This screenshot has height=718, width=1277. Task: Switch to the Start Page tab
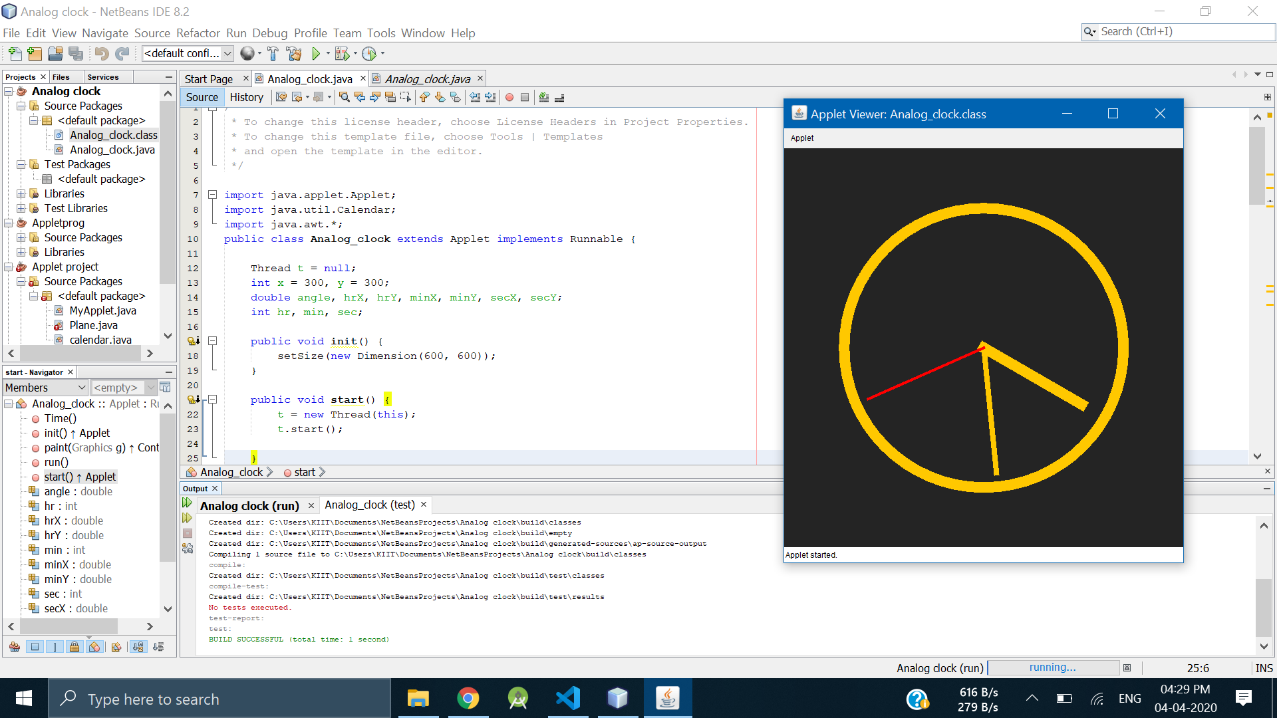pyautogui.click(x=209, y=79)
